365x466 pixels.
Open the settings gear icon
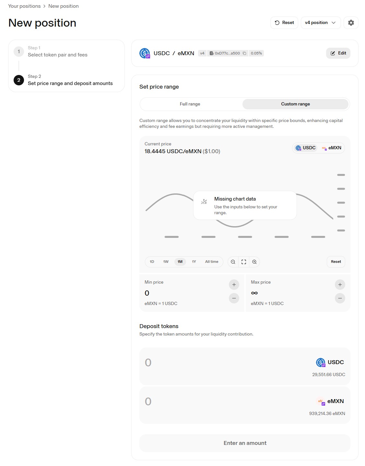351,23
